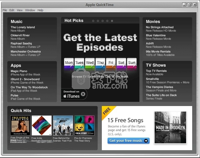Click the Apps section heading
Screen dimensions: 200x158
pyautogui.click(x=16, y=66)
